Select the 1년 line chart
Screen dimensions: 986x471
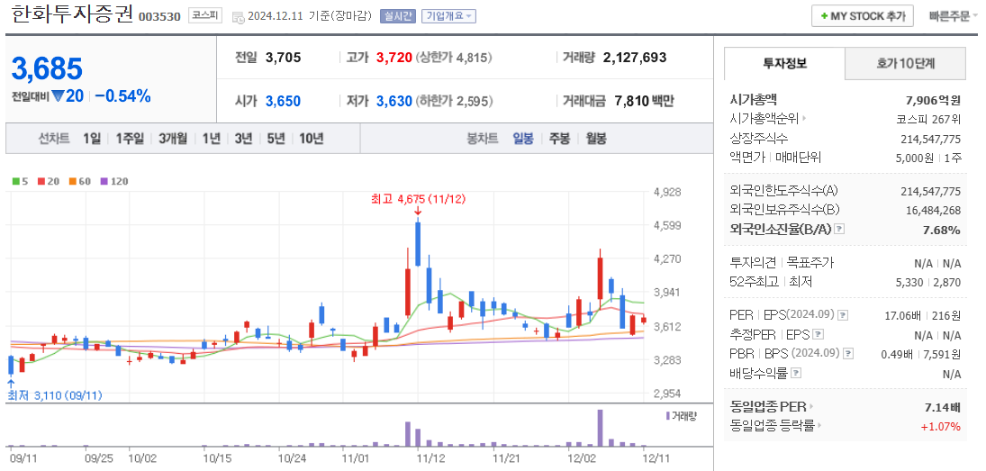212,139
